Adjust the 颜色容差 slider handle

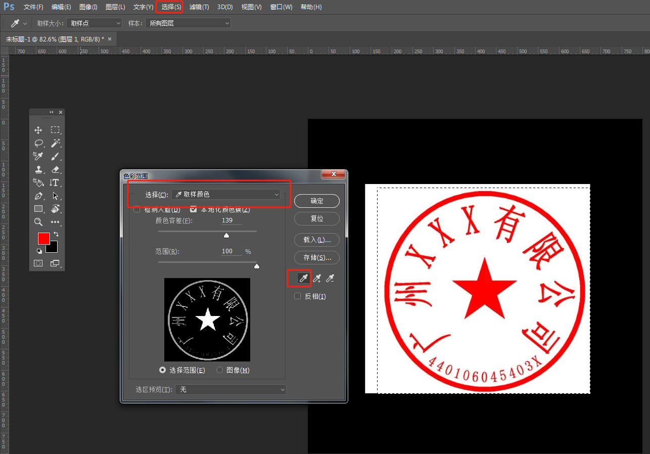point(226,235)
